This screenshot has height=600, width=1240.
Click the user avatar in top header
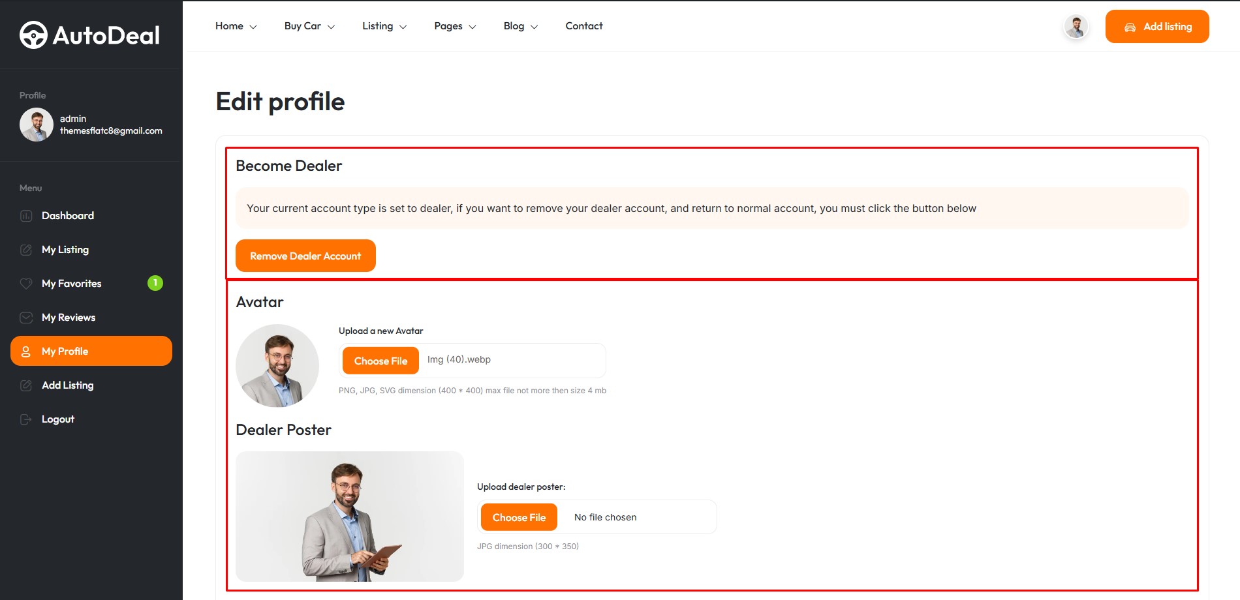tap(1076, 27)
